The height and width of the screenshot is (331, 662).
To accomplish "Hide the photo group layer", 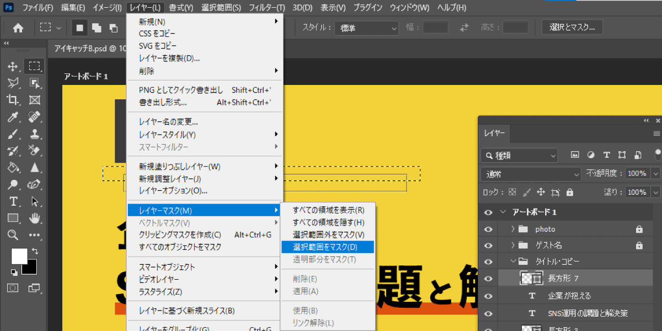I will pos(488,229).
